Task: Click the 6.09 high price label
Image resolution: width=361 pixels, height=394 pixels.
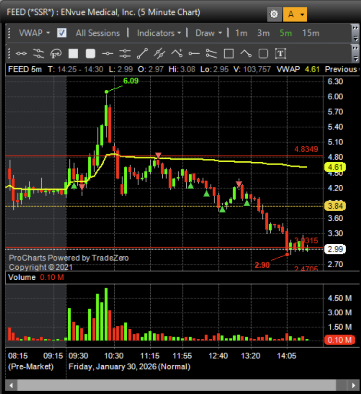Action: click(x=131, y=81)
